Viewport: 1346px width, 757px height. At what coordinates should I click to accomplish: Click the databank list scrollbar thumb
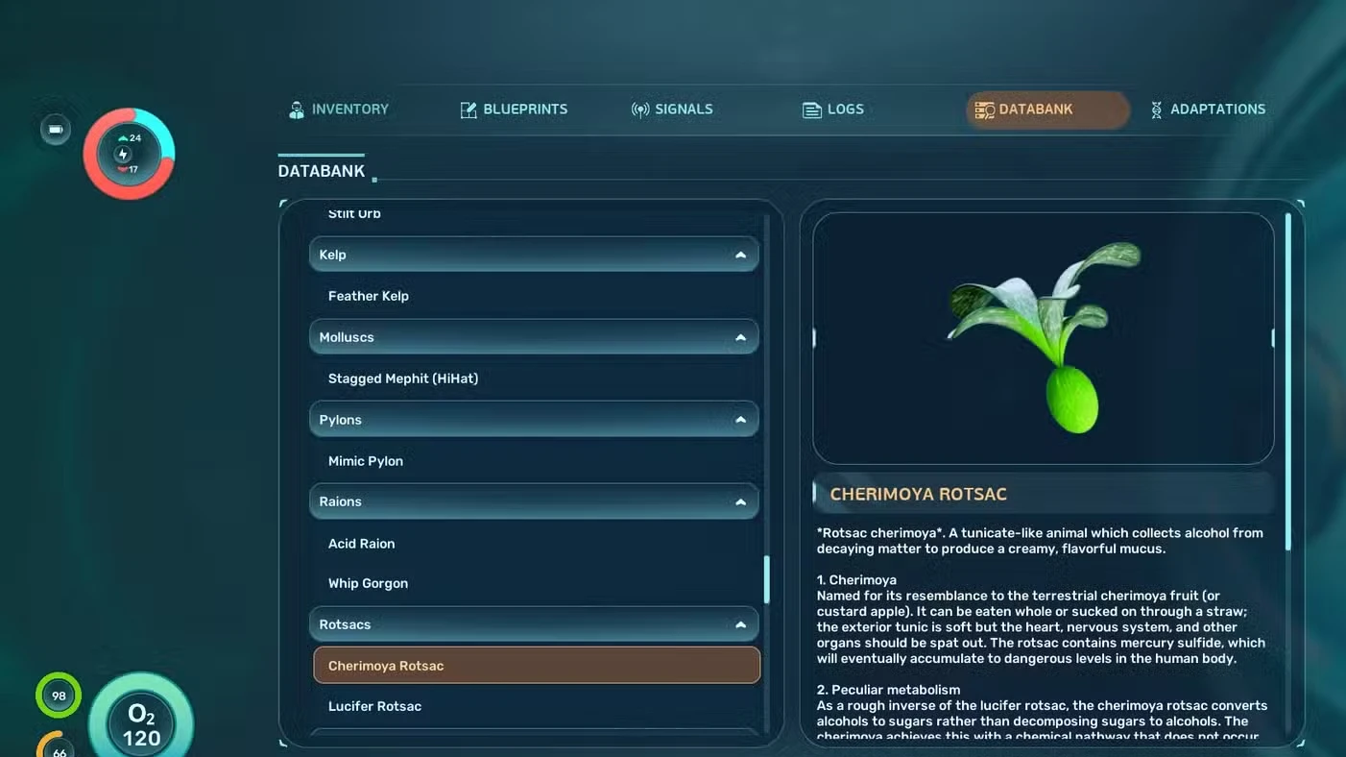pos(766,579)
